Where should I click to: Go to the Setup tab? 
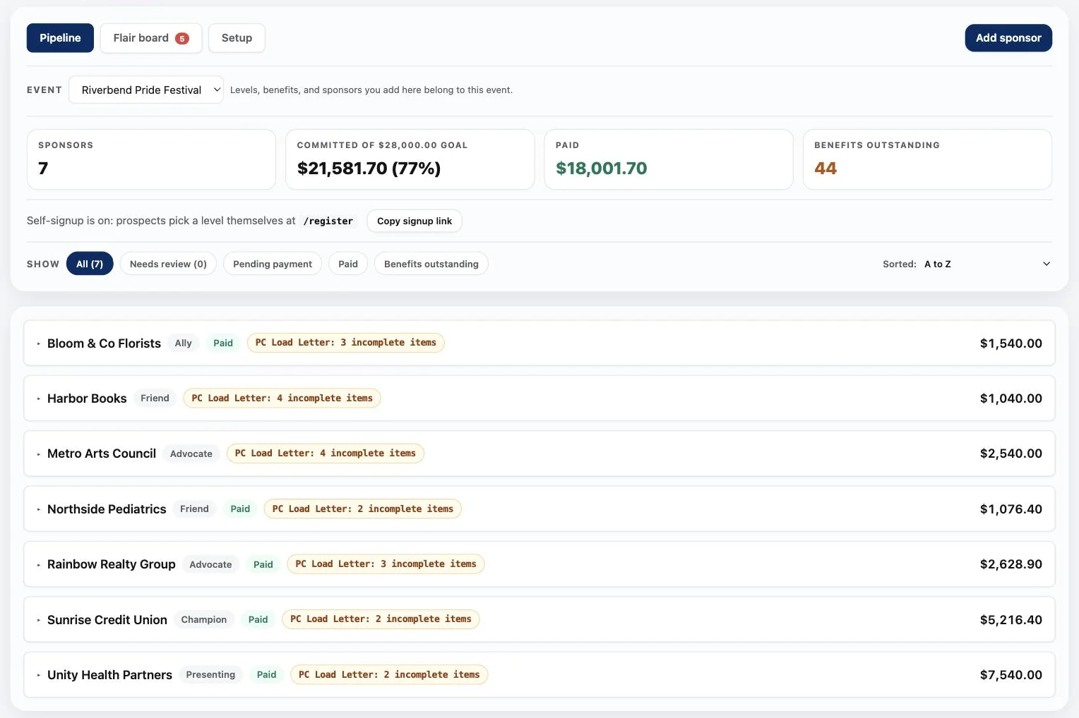point(237,38)
